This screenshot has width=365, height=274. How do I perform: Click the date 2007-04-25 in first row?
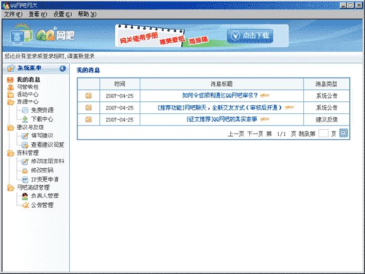point(120,96)
